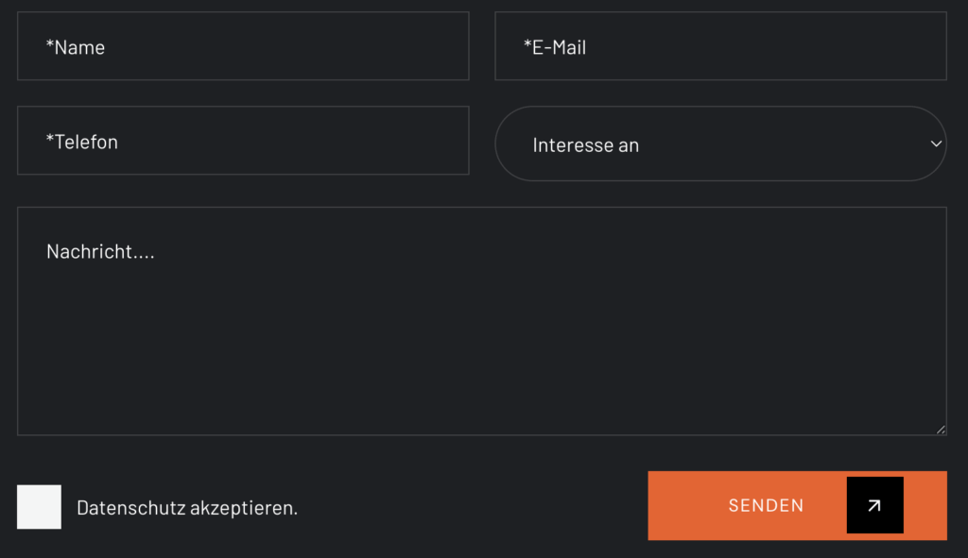Click the '*Telefon' placeholder text
Screen dimensions: 968x558
(81, 142)
